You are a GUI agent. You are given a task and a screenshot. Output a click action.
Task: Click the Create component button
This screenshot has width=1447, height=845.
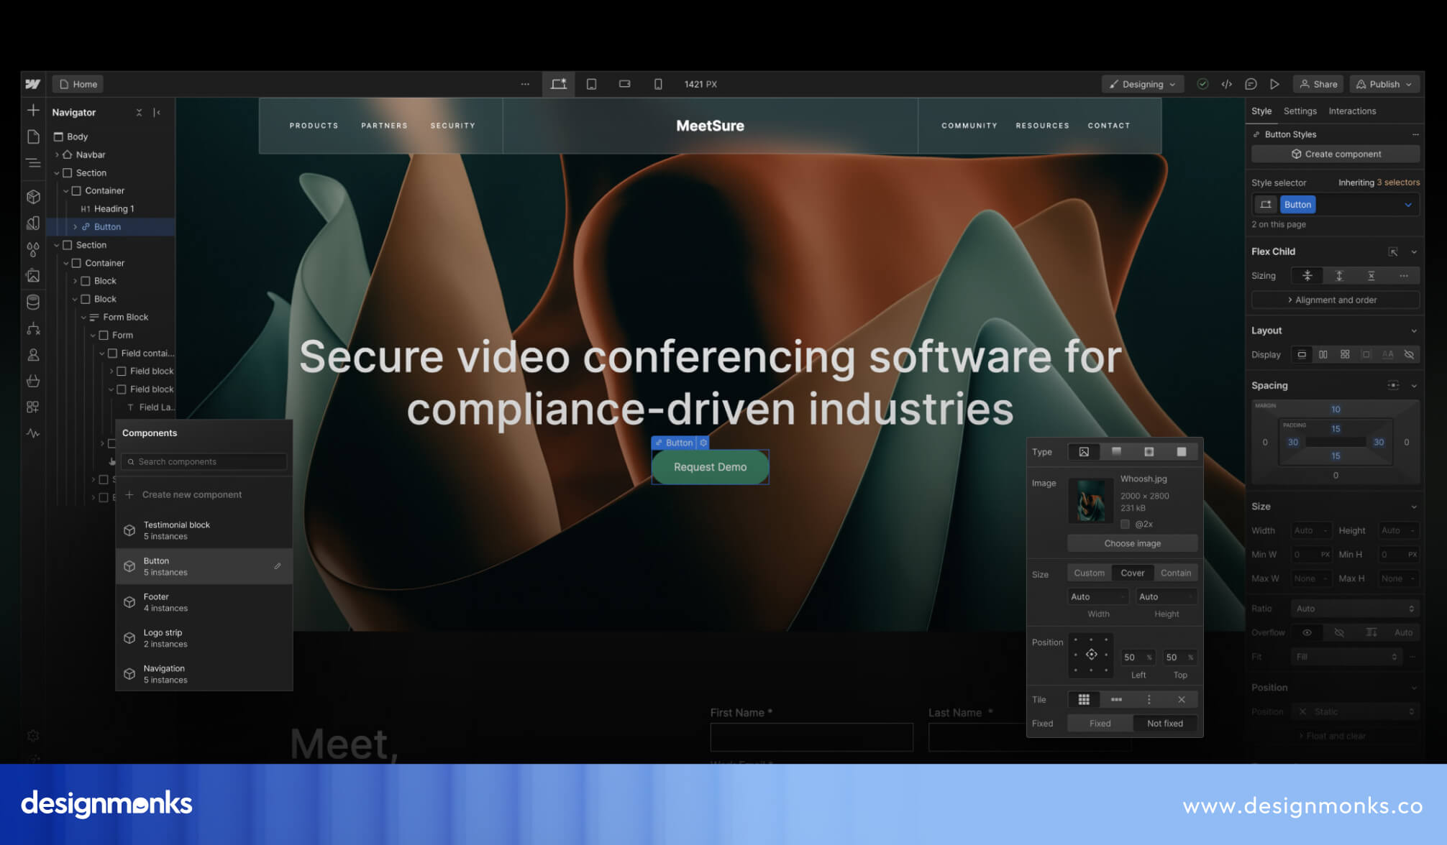click(x=1335, y=154)
